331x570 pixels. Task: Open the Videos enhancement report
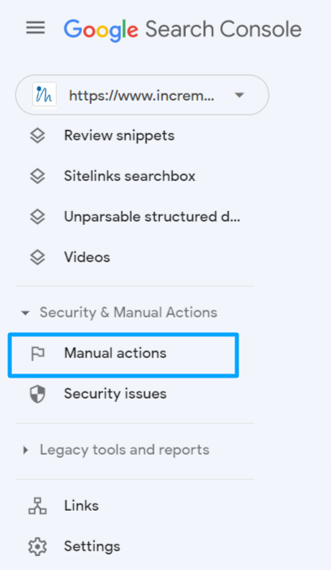pos(87,257)
